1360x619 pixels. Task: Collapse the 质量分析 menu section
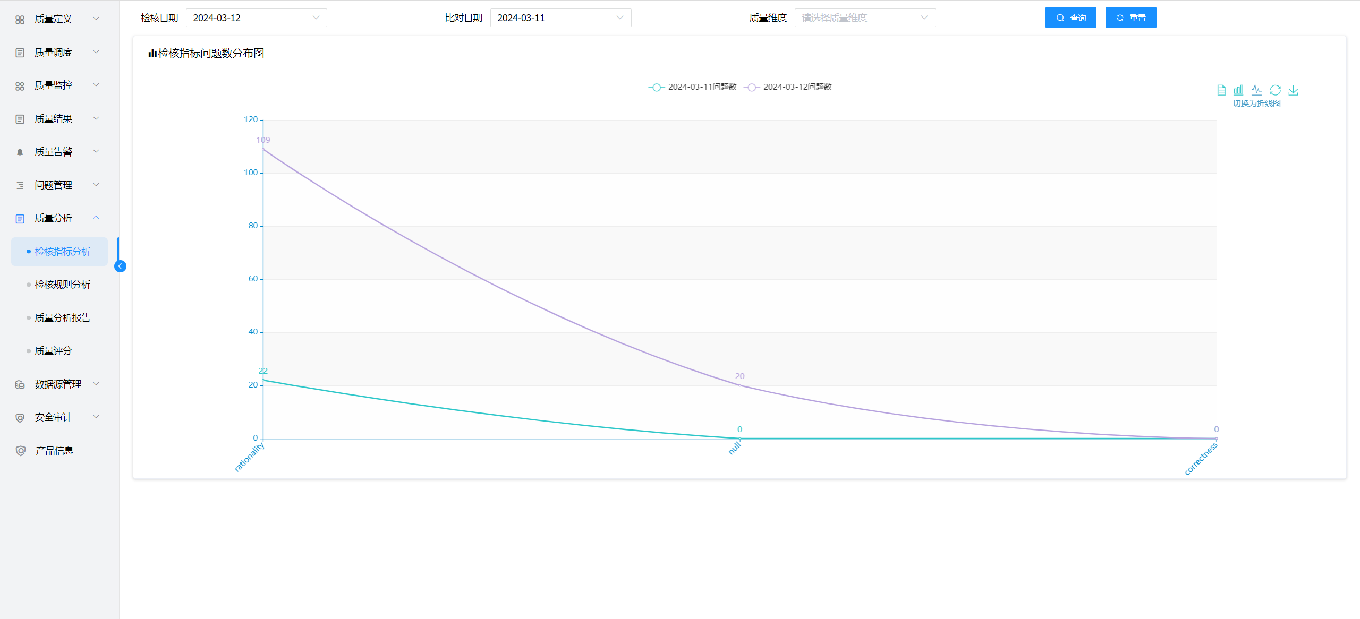click(x=58, y=218)
